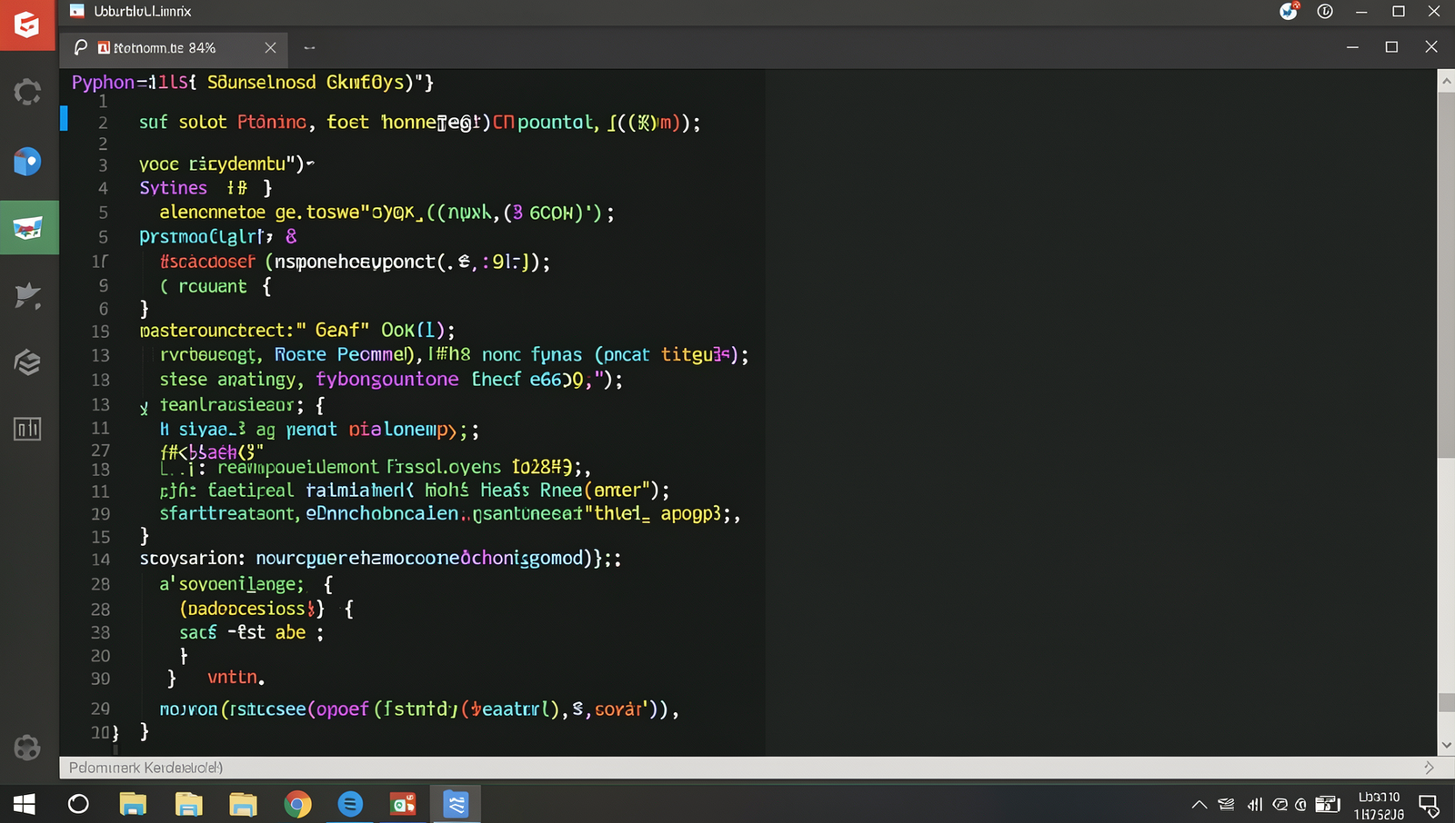Select the blue circle icon in sidebar
The height and width of the screenshot is (823, 1455).
[27, 162]
